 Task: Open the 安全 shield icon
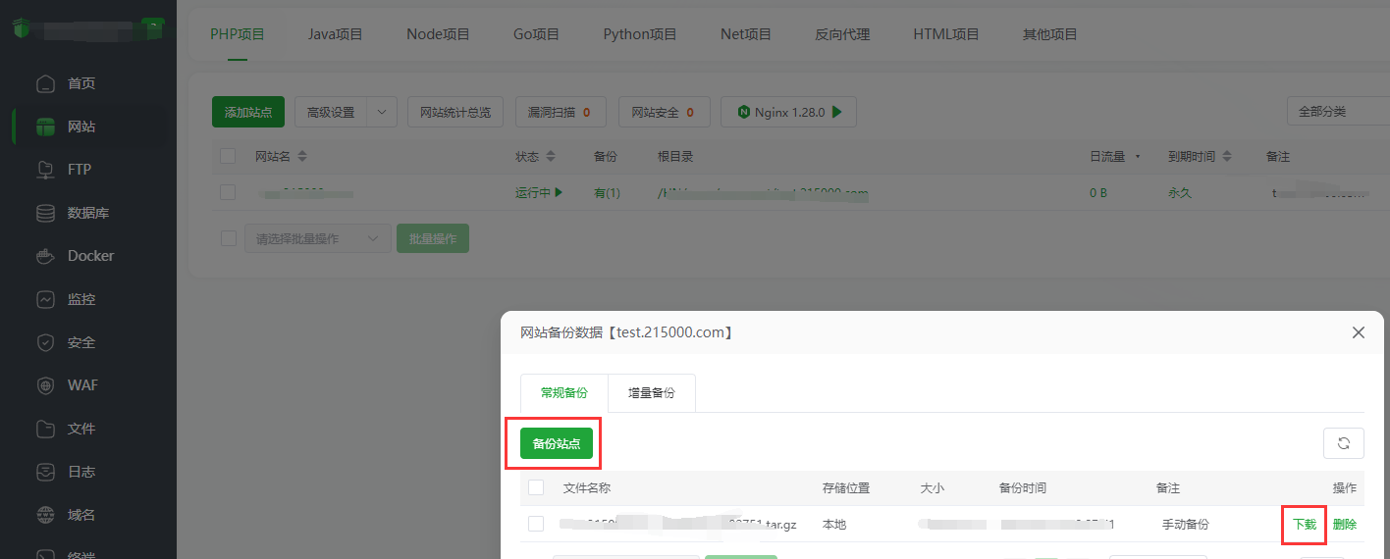[45, 342]
